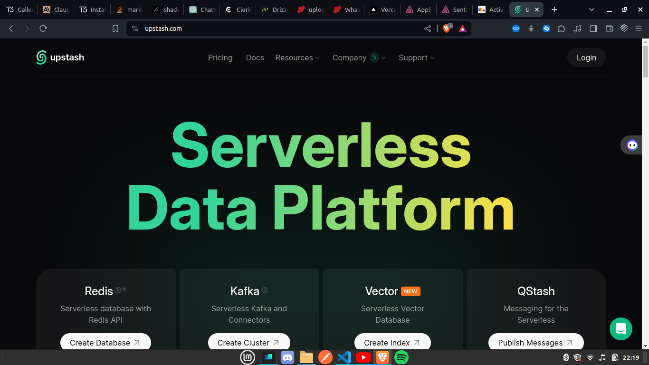Open a new browser tab

coord(554,10)
